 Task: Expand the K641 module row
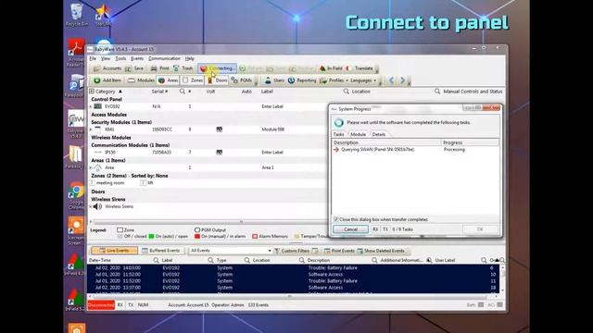click(x=91, y=129)
